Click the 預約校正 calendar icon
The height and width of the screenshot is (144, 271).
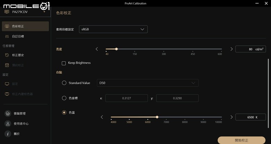[x=7, y=65]
